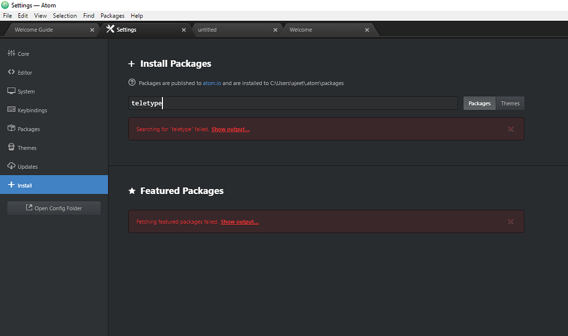Click inside the package search field

click(x=293, y=102)
